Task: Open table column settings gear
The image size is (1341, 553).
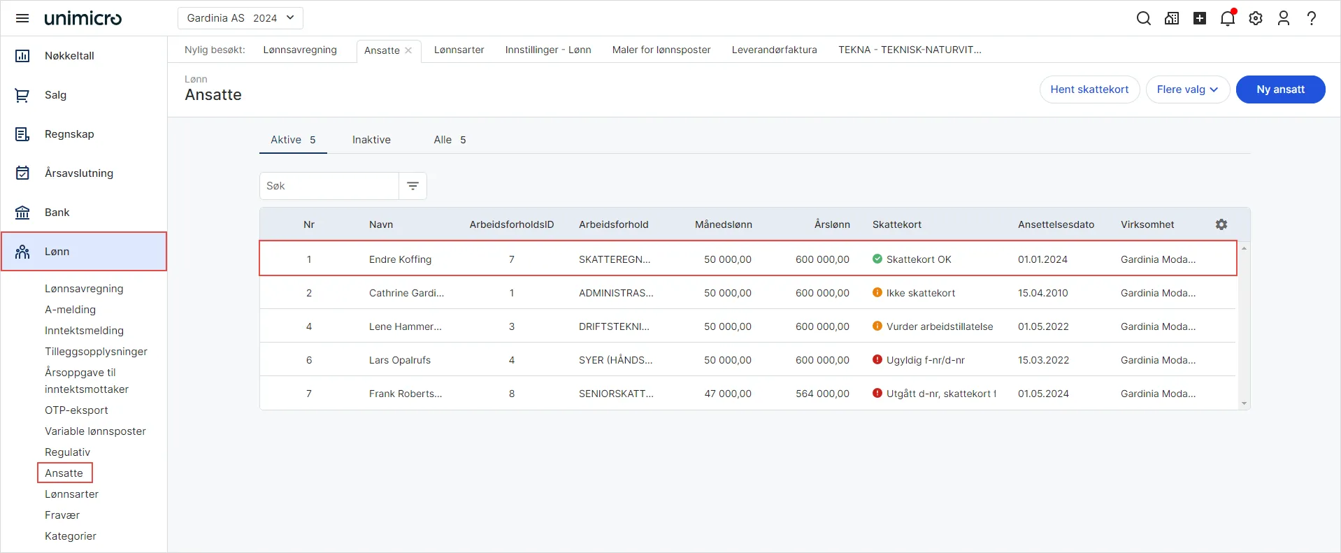Action: [1221, 224]
